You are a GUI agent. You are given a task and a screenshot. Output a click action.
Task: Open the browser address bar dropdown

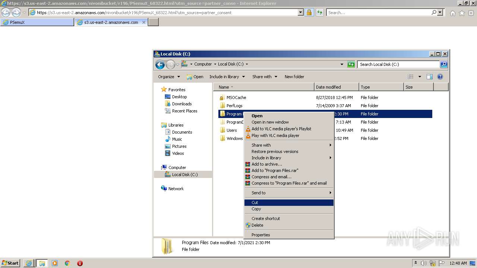(x=301, y=12)
